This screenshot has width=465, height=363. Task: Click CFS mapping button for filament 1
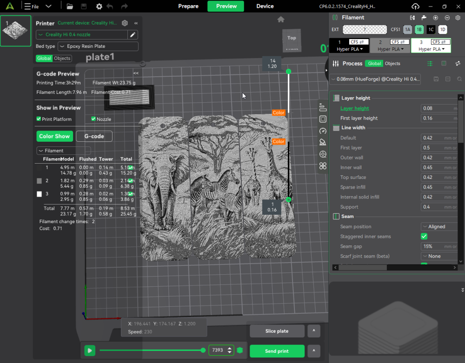pos(359,42)
